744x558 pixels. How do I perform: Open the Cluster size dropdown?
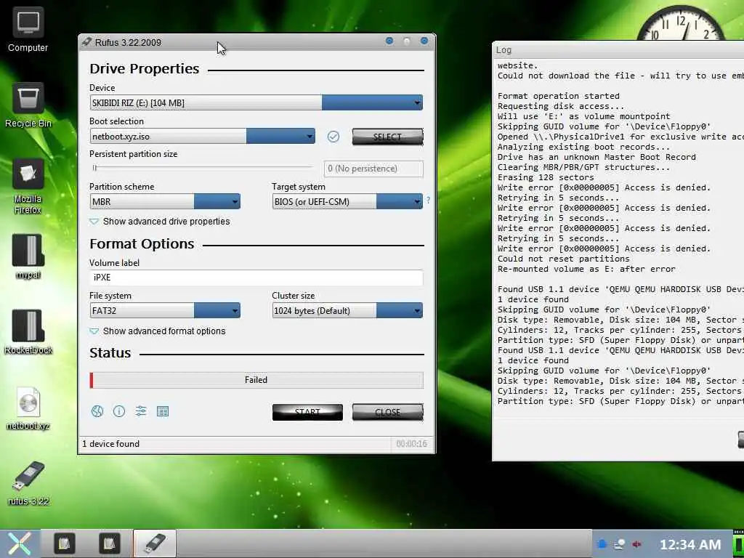click(347, 311)
